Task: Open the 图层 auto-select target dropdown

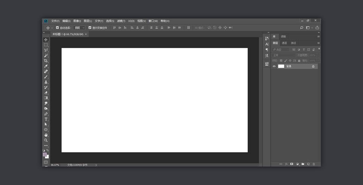Action: 79,28
